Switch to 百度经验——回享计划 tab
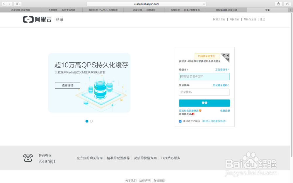This screenshot has height=183, width=293. pyautogui.click(x=144, y=10)
